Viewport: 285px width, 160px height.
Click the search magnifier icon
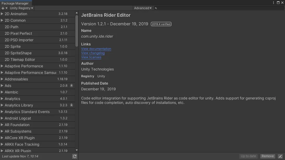(156, 8)
